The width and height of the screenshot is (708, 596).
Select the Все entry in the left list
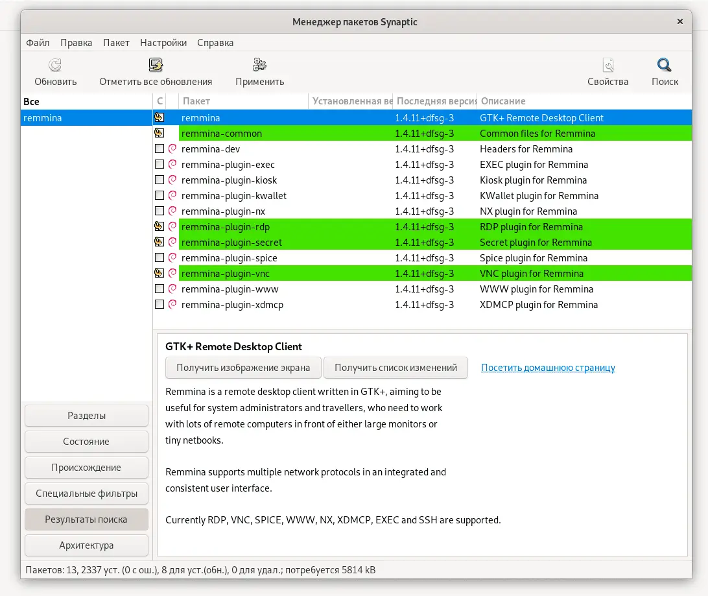coord(87,102)
